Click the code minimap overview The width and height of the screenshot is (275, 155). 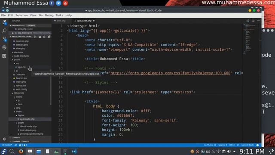pyautogui.click(x=251, y=39)
